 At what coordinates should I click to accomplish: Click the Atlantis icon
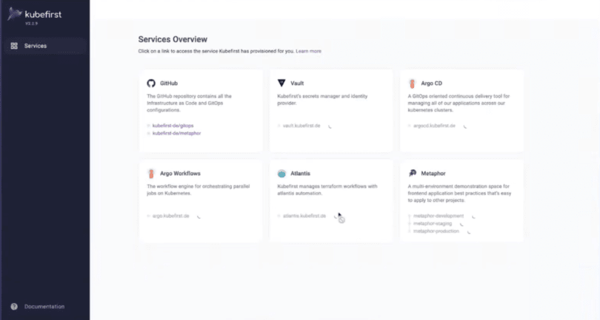[281, 174]
